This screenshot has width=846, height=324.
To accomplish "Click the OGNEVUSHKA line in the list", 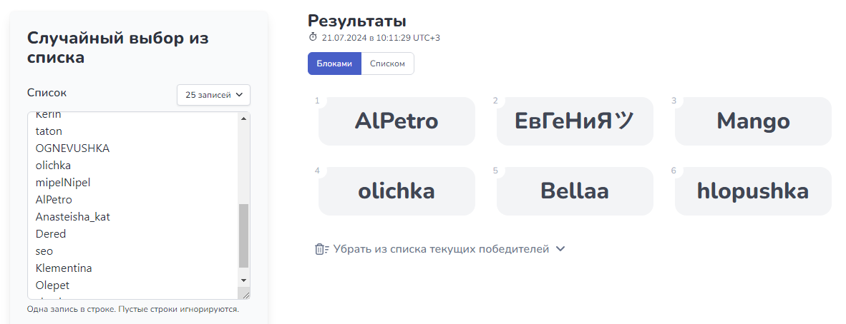I will coord(72,148).
